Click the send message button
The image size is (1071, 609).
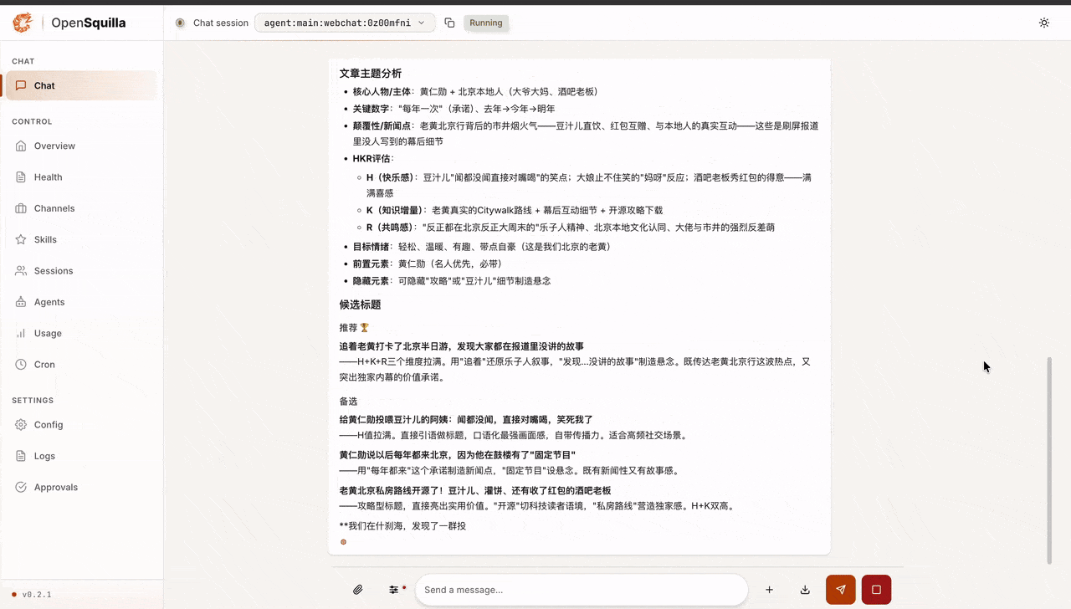click(841, 590)
